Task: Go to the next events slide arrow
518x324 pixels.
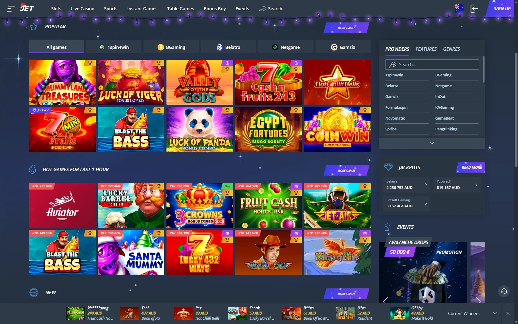Action: click(478, 300)
